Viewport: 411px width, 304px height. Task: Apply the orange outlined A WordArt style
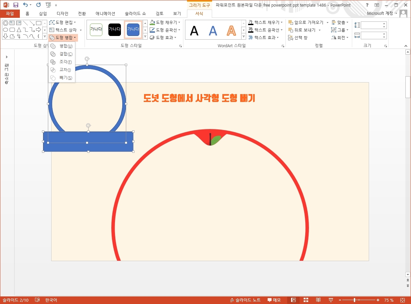[232, 30]
